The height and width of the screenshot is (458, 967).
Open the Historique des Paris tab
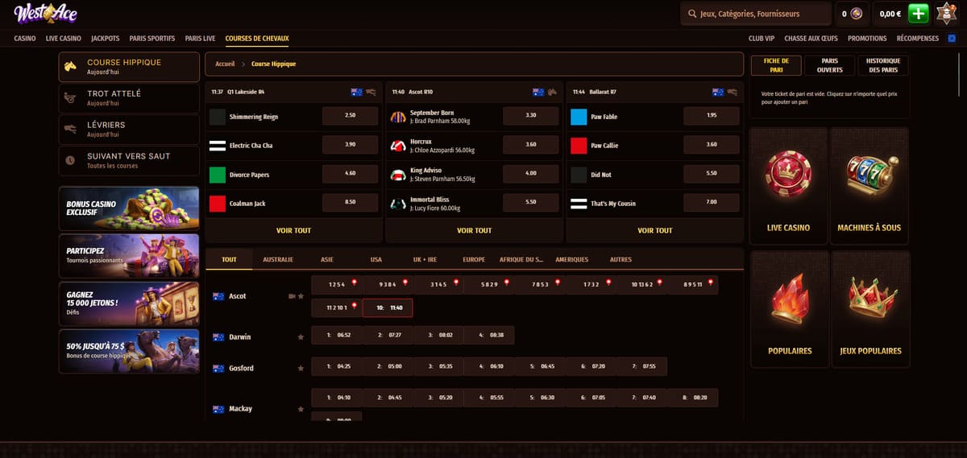(883, 65)
